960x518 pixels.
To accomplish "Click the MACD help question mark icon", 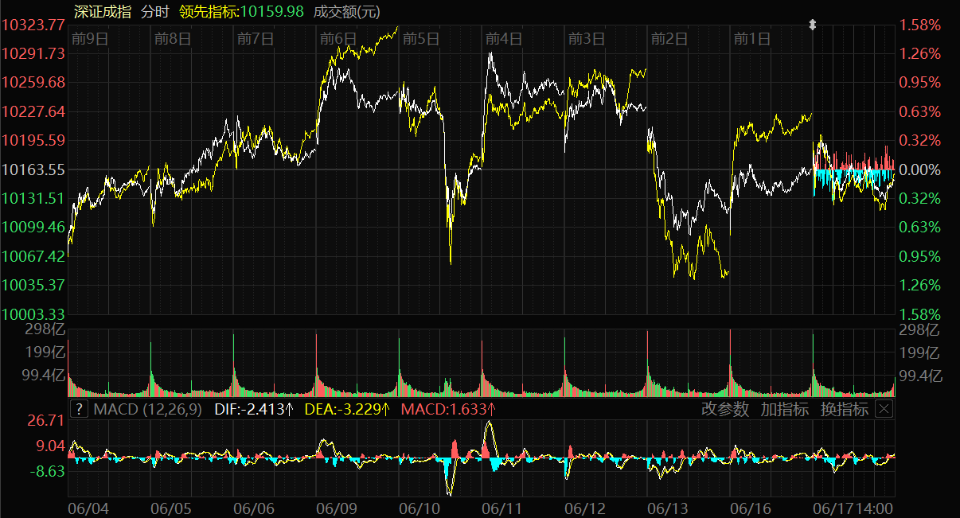I will pyautogui.click(x=79, y=410).
